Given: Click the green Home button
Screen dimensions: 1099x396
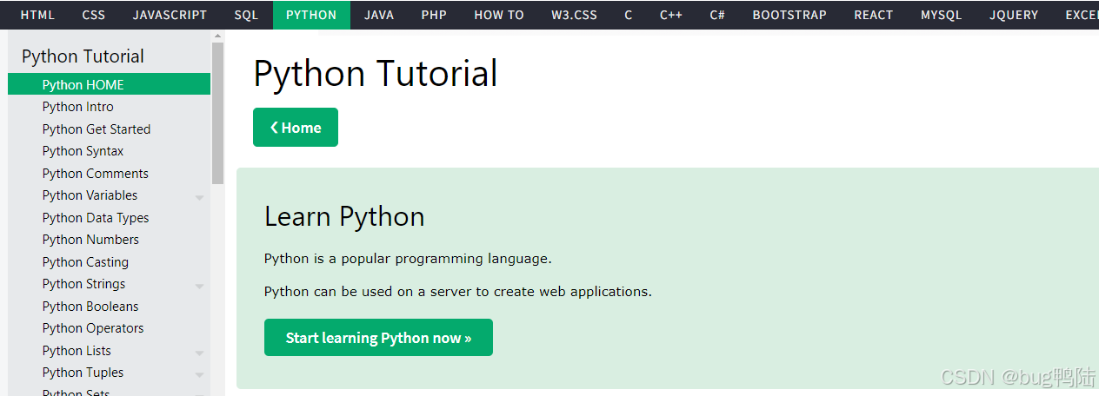Looking at the screenshot, I should tap(296, 128).
